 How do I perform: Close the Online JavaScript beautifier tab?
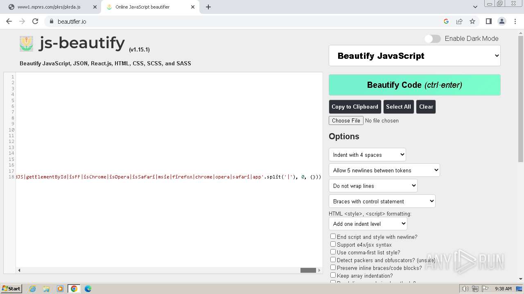[x=193, y=7]
